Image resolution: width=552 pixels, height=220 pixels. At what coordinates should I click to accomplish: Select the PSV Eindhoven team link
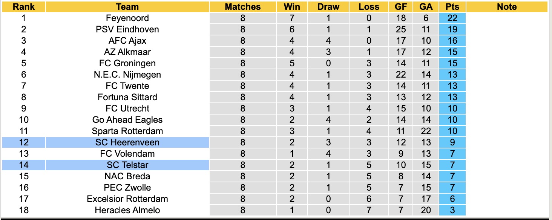(127, 29)
